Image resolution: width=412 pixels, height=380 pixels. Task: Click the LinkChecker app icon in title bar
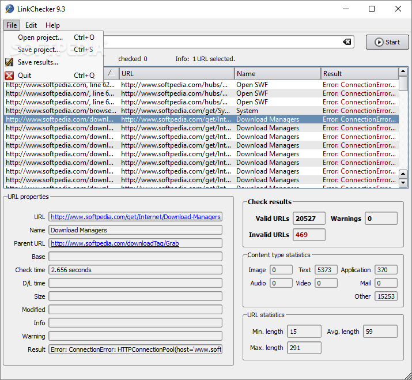coord(9,9)
